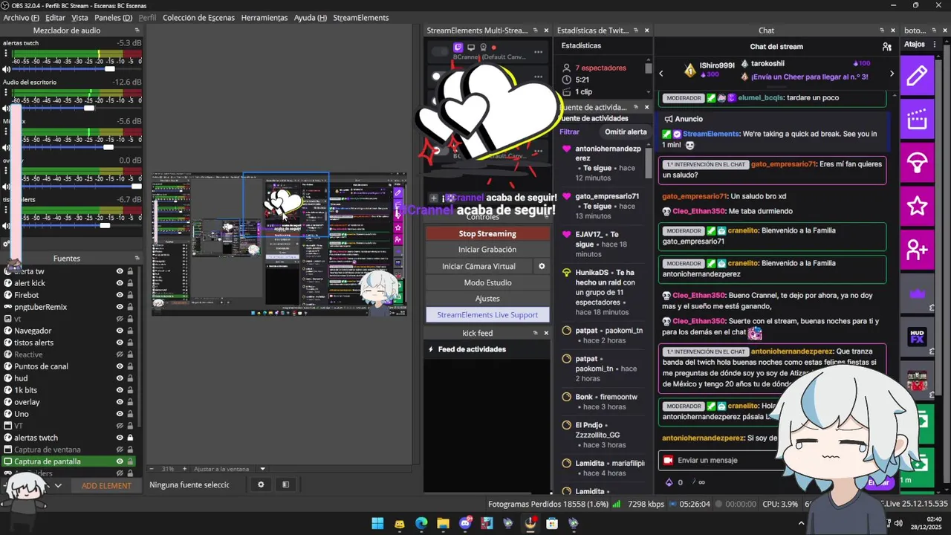This screenshot has height=535, width=951.
Task: Open the Vista menu
Action: tap(79, 17)
